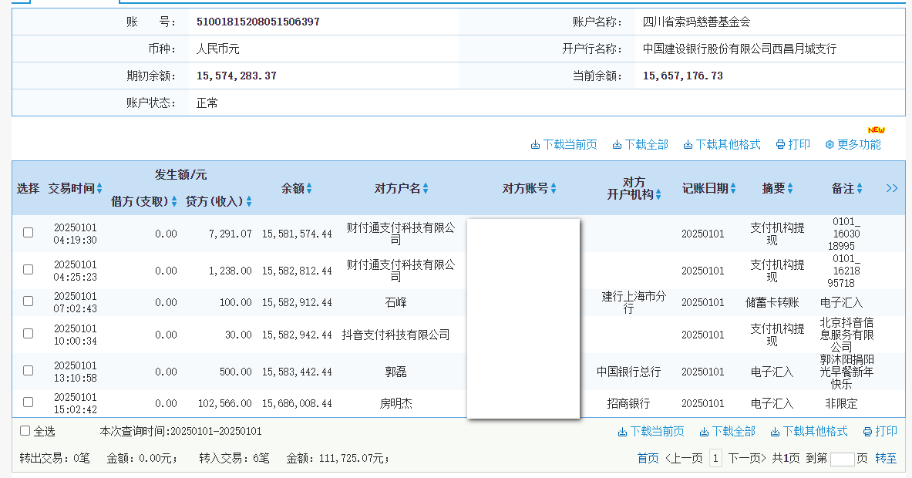This screenshot has height=478, width=912.
Task: Click top 下载全部 download icon
Action: 617,145
